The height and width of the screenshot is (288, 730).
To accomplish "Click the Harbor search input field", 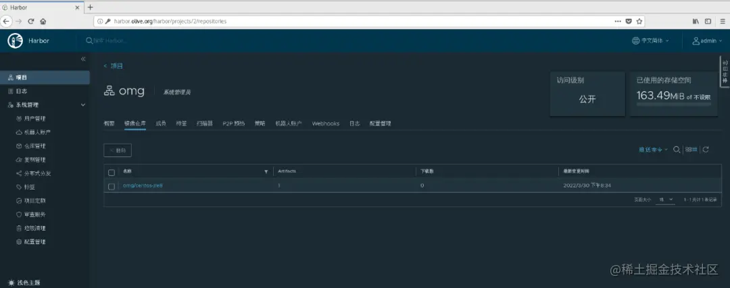I will pyautogui.click(x=110, y=41).
